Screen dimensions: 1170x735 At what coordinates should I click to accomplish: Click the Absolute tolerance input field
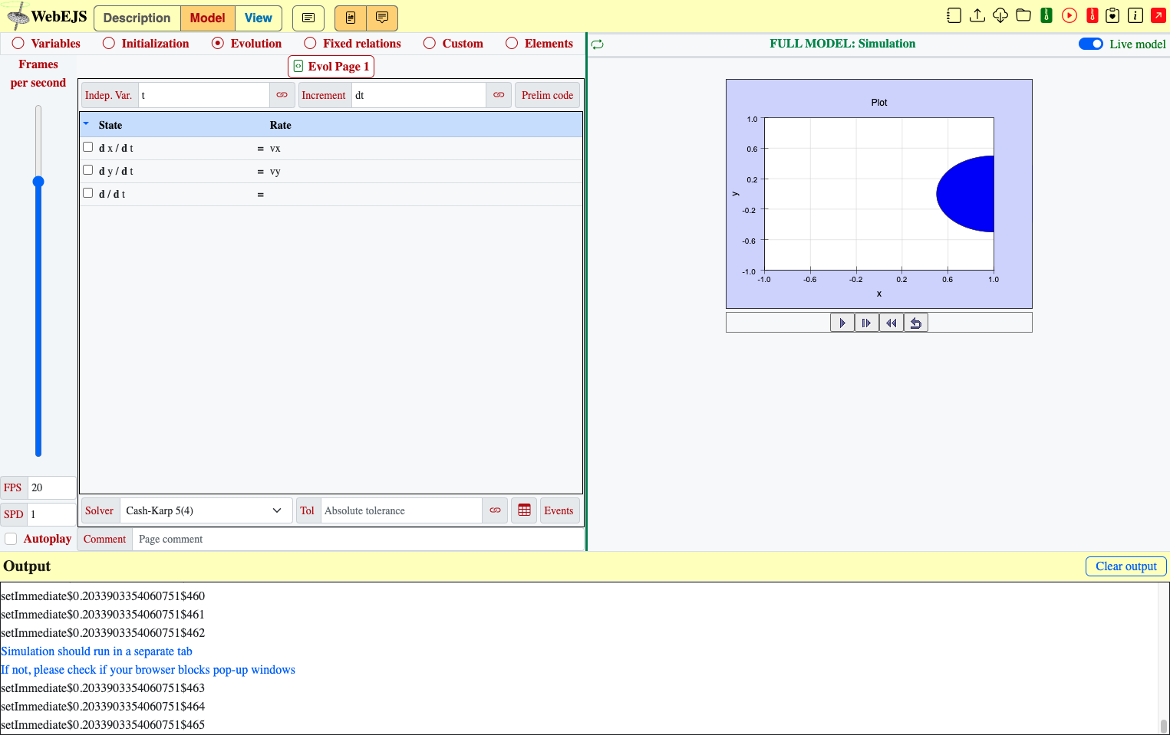click(401, 510)
